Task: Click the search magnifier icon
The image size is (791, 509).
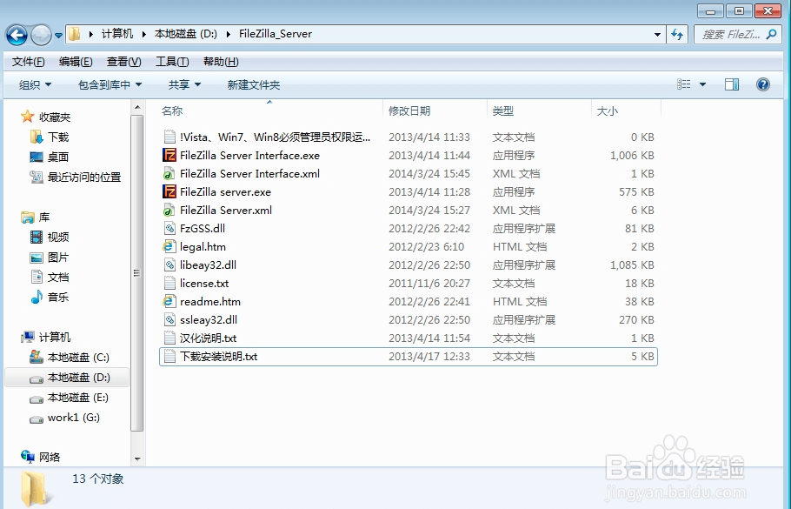Action: click(x=771, y=34)
